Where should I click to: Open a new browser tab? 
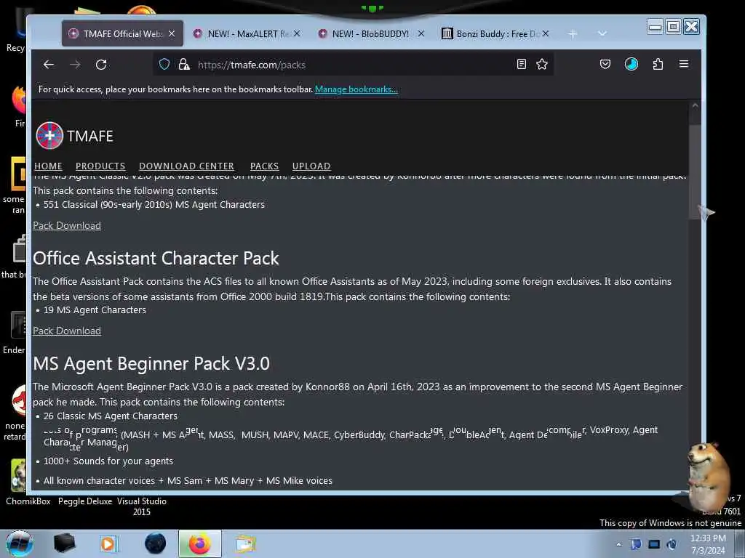click(x=573, y=33)
